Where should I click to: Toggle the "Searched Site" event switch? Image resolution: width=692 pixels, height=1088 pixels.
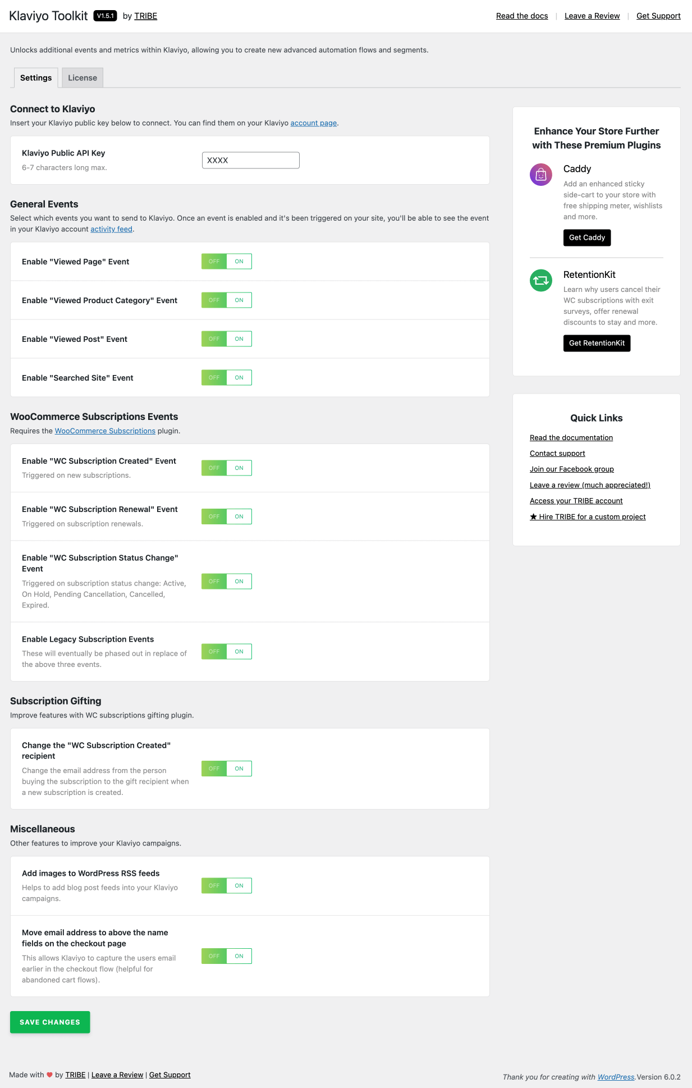[227, 378]
